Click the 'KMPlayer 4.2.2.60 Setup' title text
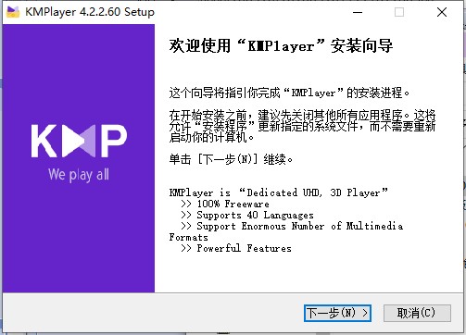The height and width of the screenshot is (335, 466). point(90,12)
